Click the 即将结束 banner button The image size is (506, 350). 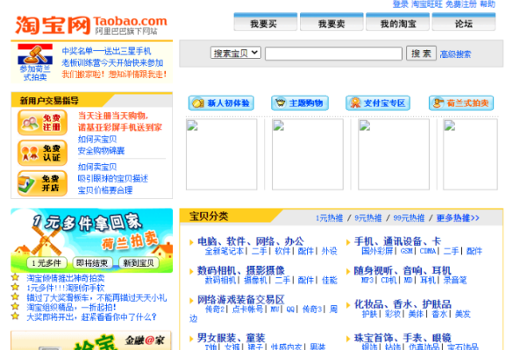(x=92, y=263)
